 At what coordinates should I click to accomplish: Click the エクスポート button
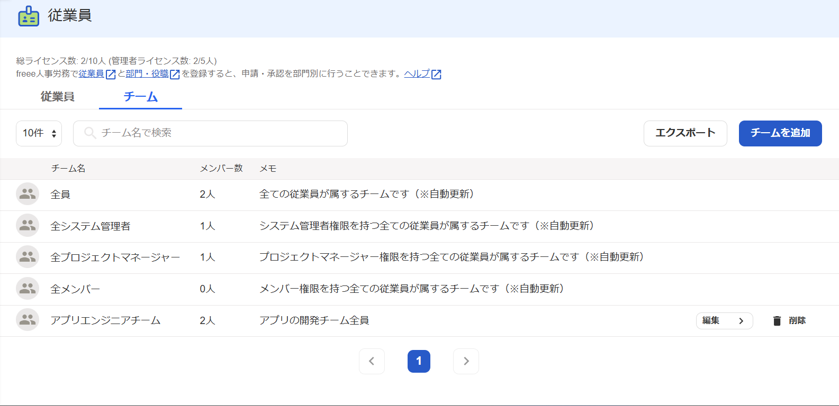(685, 133)
